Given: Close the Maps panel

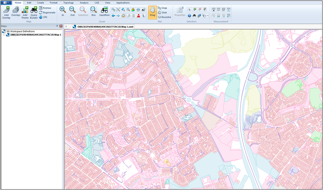Looking at the screenshot, I should coord(61,26).
